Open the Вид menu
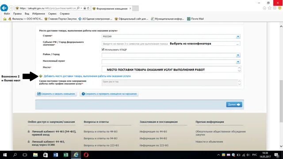The image size is (283, 159). (x=27, y=14)
